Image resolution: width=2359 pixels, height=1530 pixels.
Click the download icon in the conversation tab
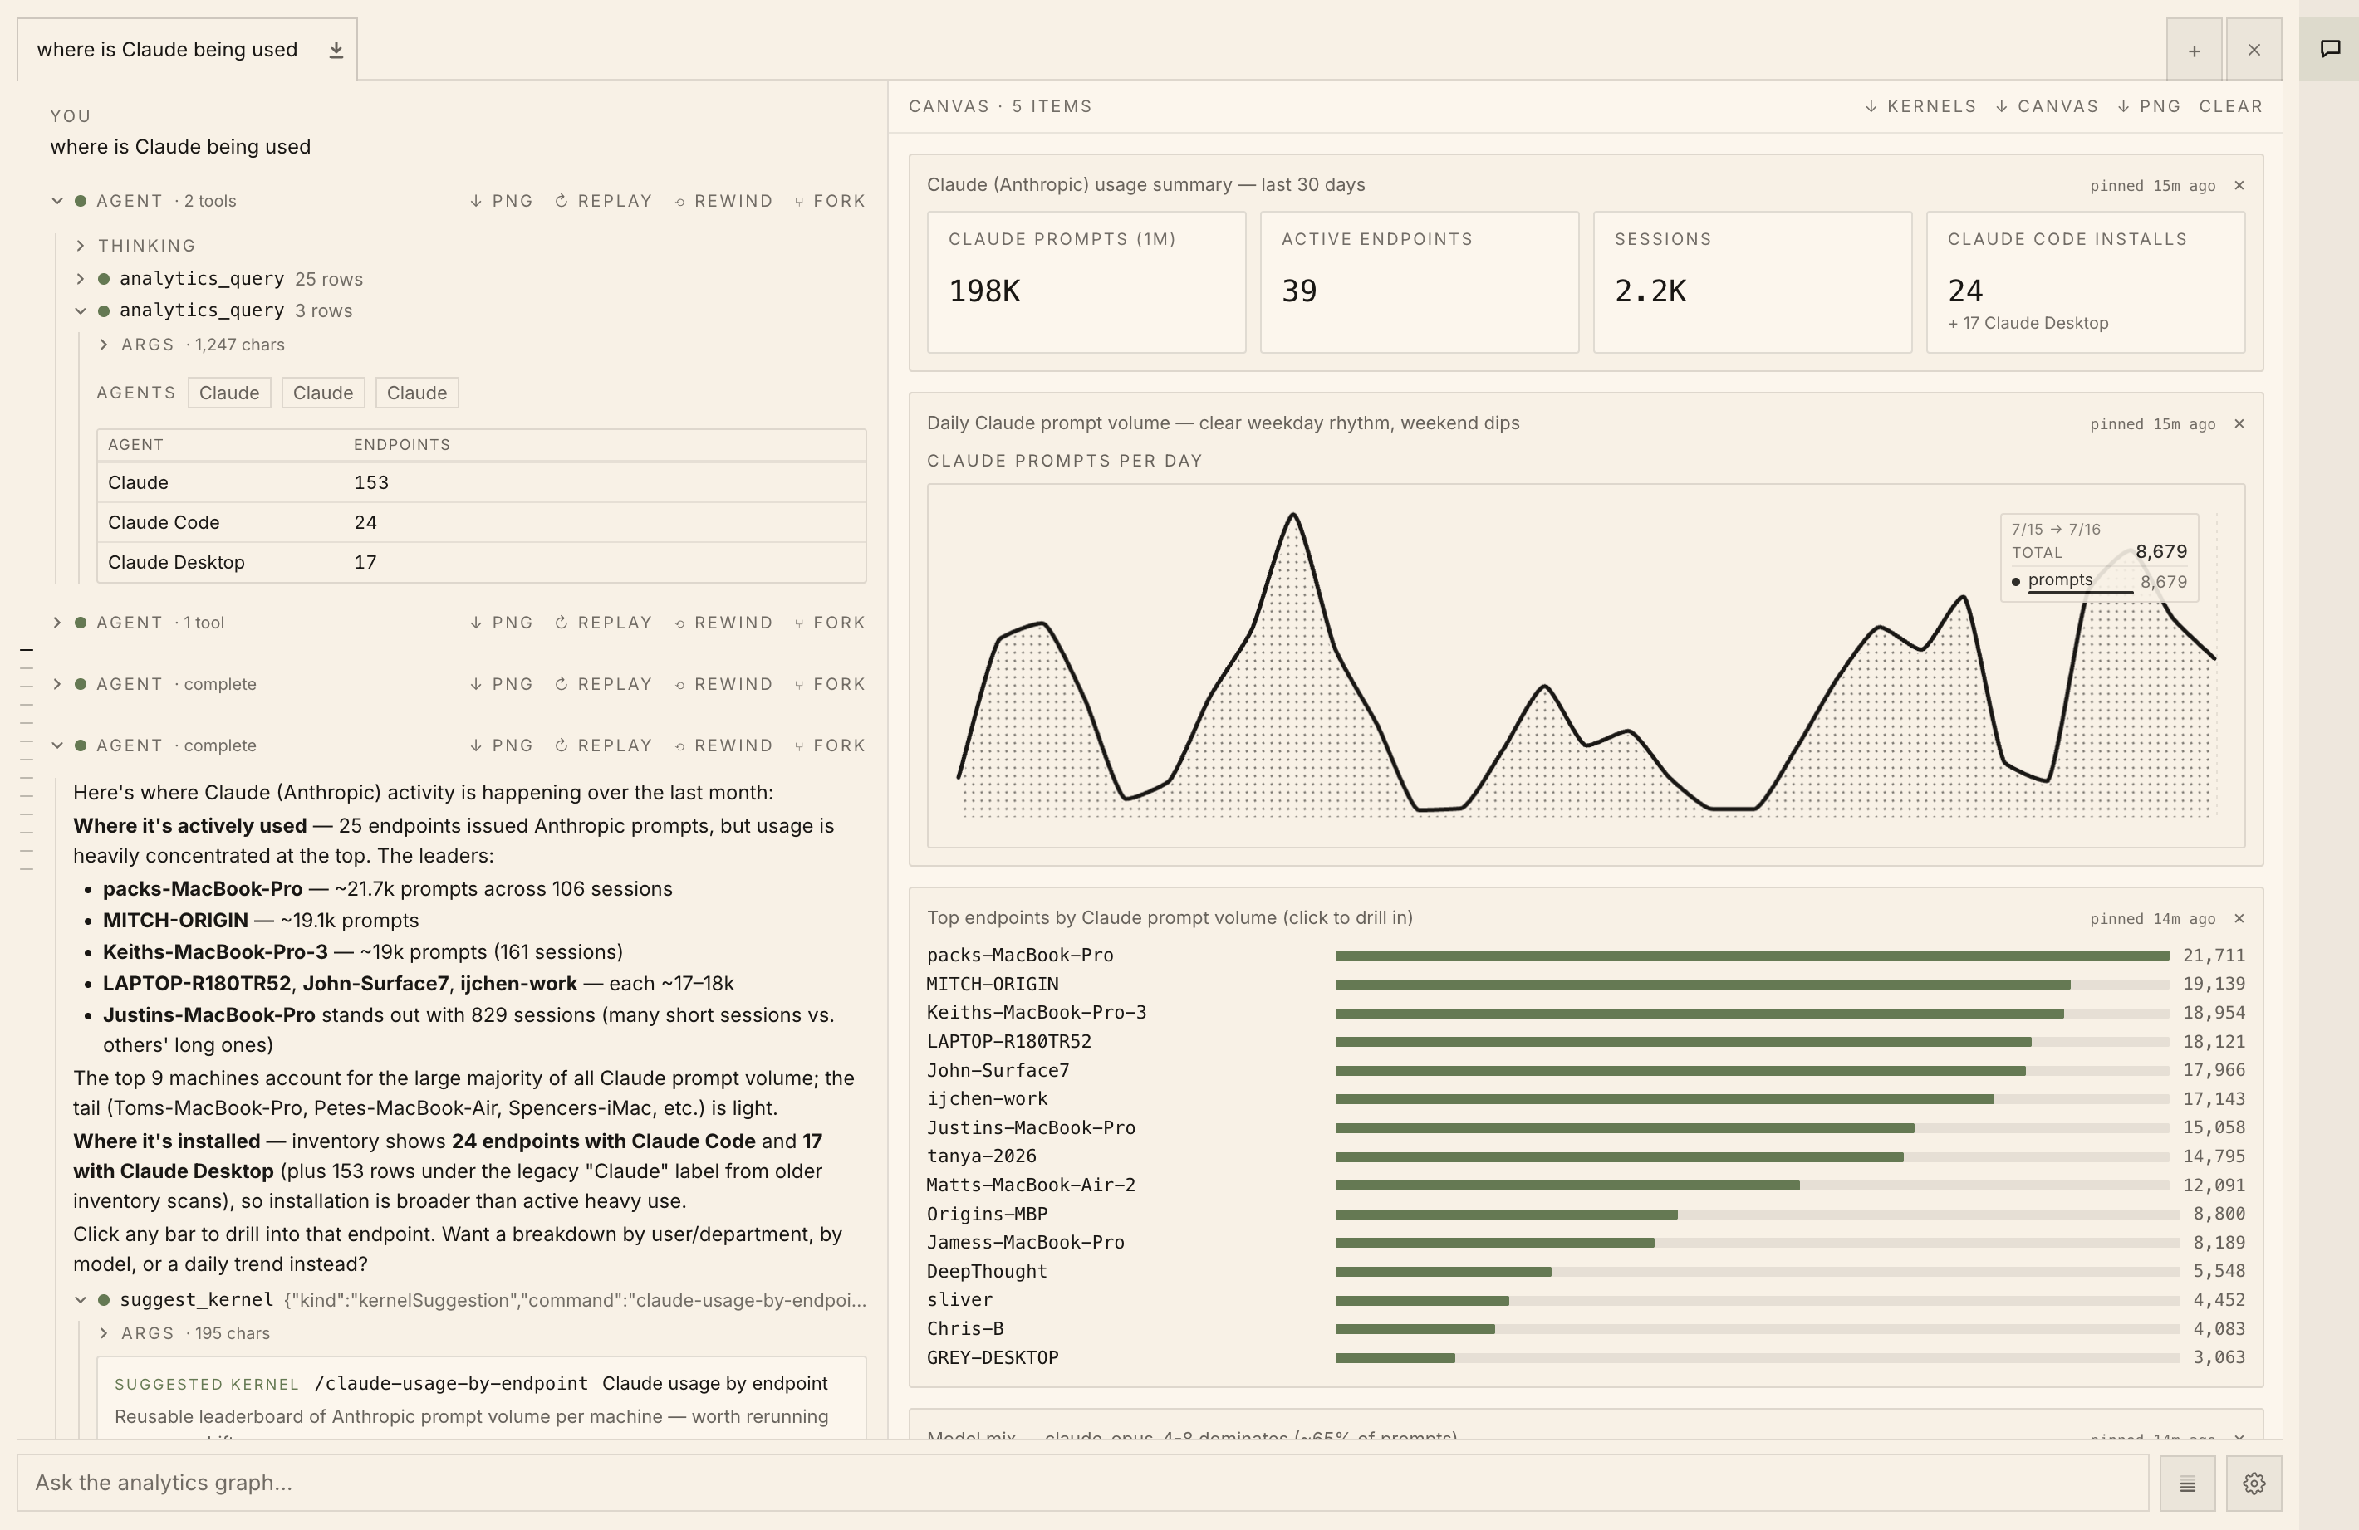click(336, 50)
